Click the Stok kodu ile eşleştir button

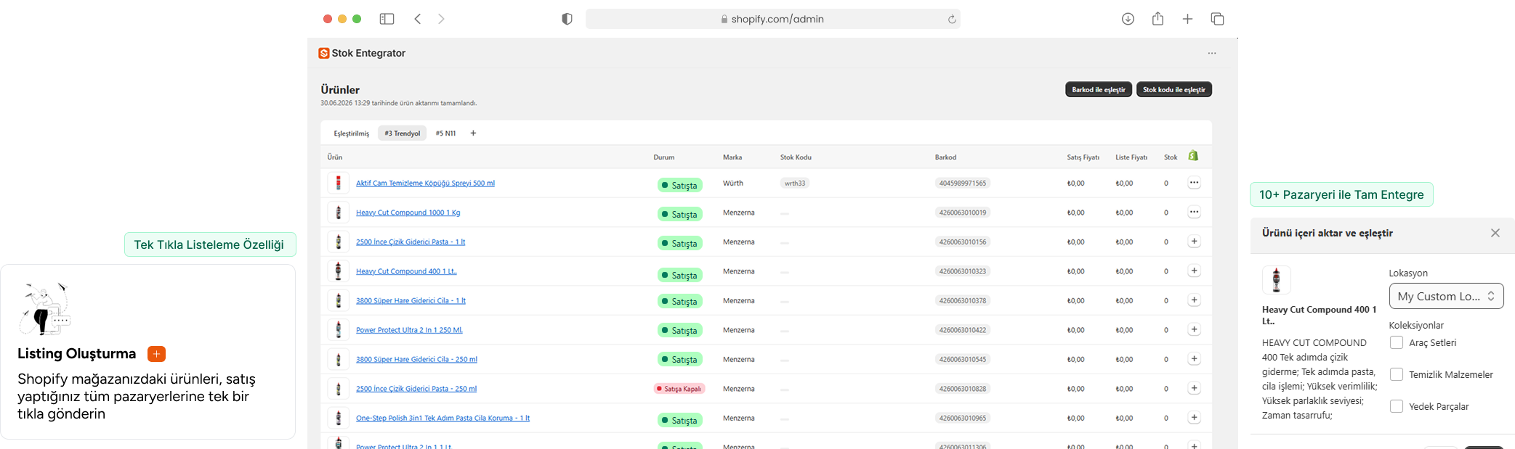(1173, 89)
